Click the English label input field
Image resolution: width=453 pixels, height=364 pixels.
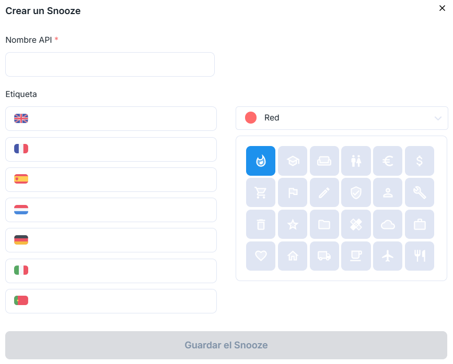tap(120, 118)
